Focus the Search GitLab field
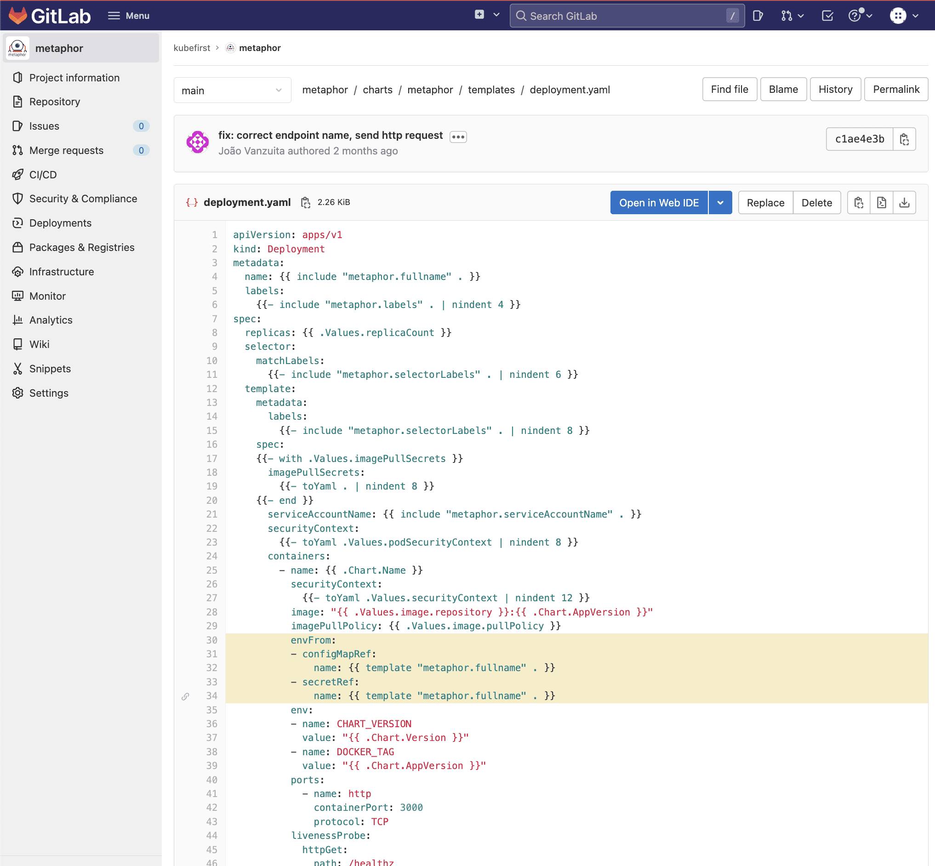This screenshot has height=866, width=935. click(627, 16)
